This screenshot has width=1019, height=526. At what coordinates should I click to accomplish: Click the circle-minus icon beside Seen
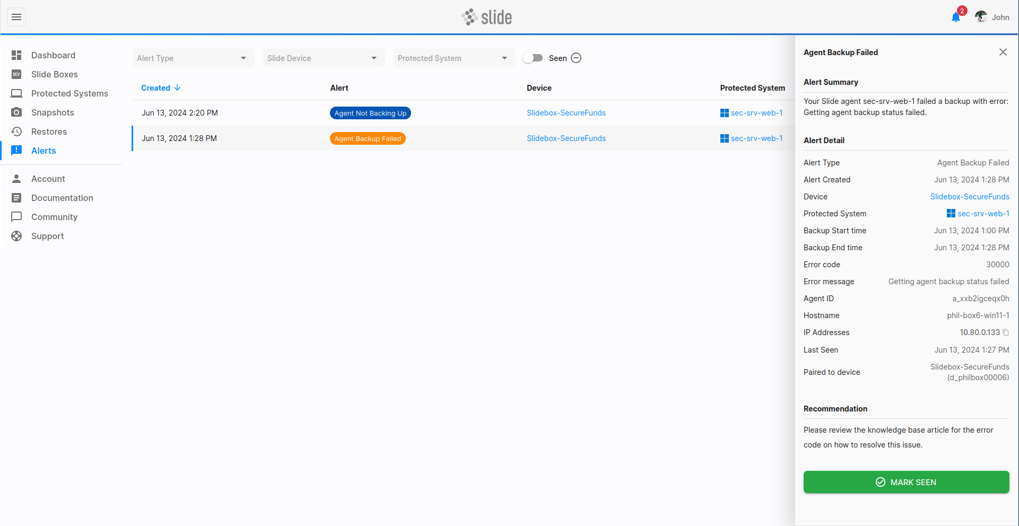click(x=576, y=58)
